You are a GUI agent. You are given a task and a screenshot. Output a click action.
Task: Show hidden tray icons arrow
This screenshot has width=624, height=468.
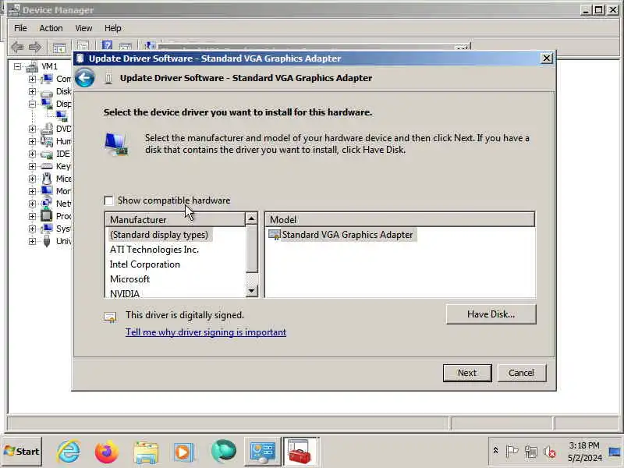[496, 451]
